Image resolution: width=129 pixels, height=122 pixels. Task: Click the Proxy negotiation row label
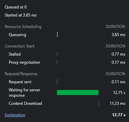point(24,62)
